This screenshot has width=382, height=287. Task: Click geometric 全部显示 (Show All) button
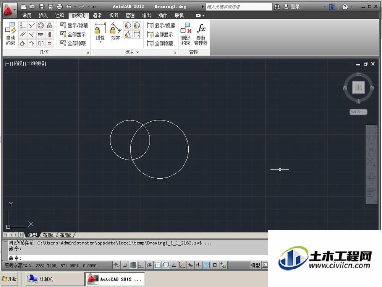pos(73,34)
